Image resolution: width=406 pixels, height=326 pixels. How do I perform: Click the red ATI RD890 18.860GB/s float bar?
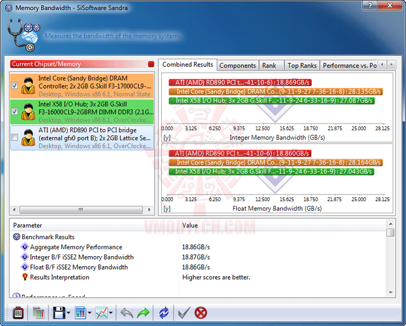(240, 153)
